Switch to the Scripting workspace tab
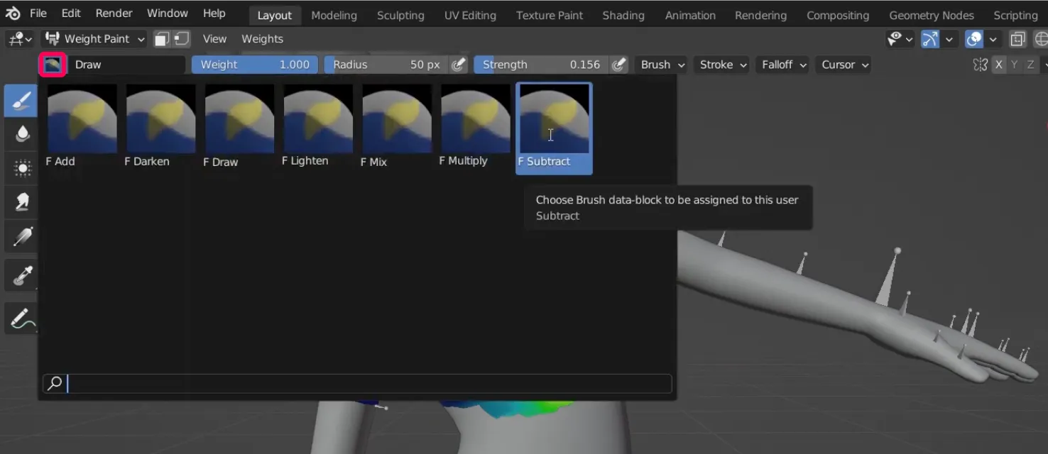Image resolution: width=1048 pixels, height=454 pixels. [x=1015, y=16]
